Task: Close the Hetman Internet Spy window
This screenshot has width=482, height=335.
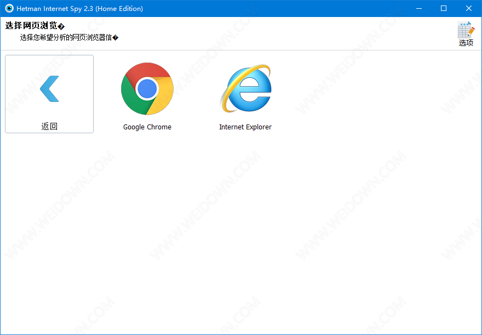Action: tap(469, 8)
